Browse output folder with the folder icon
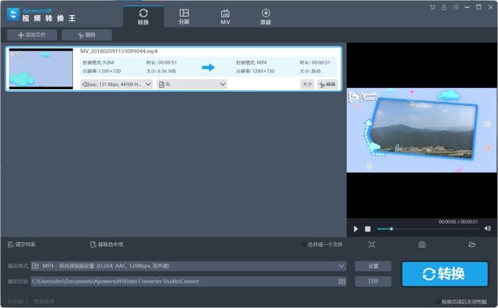Screen dimensions: 498x308 click(342, 281)
